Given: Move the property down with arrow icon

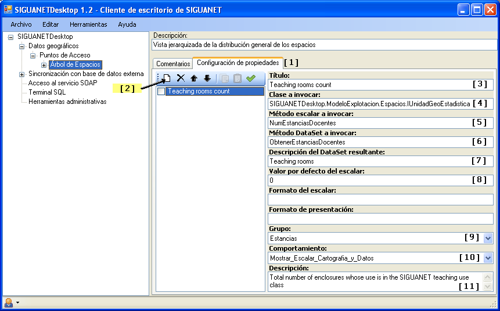Looking at the screenshot, I should tap(207, 78).
